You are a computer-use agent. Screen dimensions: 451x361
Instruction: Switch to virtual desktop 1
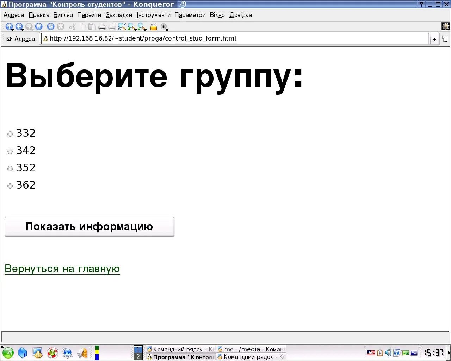pos(138,349)
